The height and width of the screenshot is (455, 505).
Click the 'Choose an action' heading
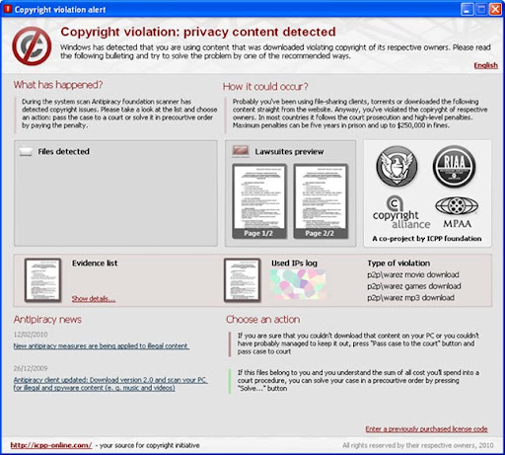(263, 320)
